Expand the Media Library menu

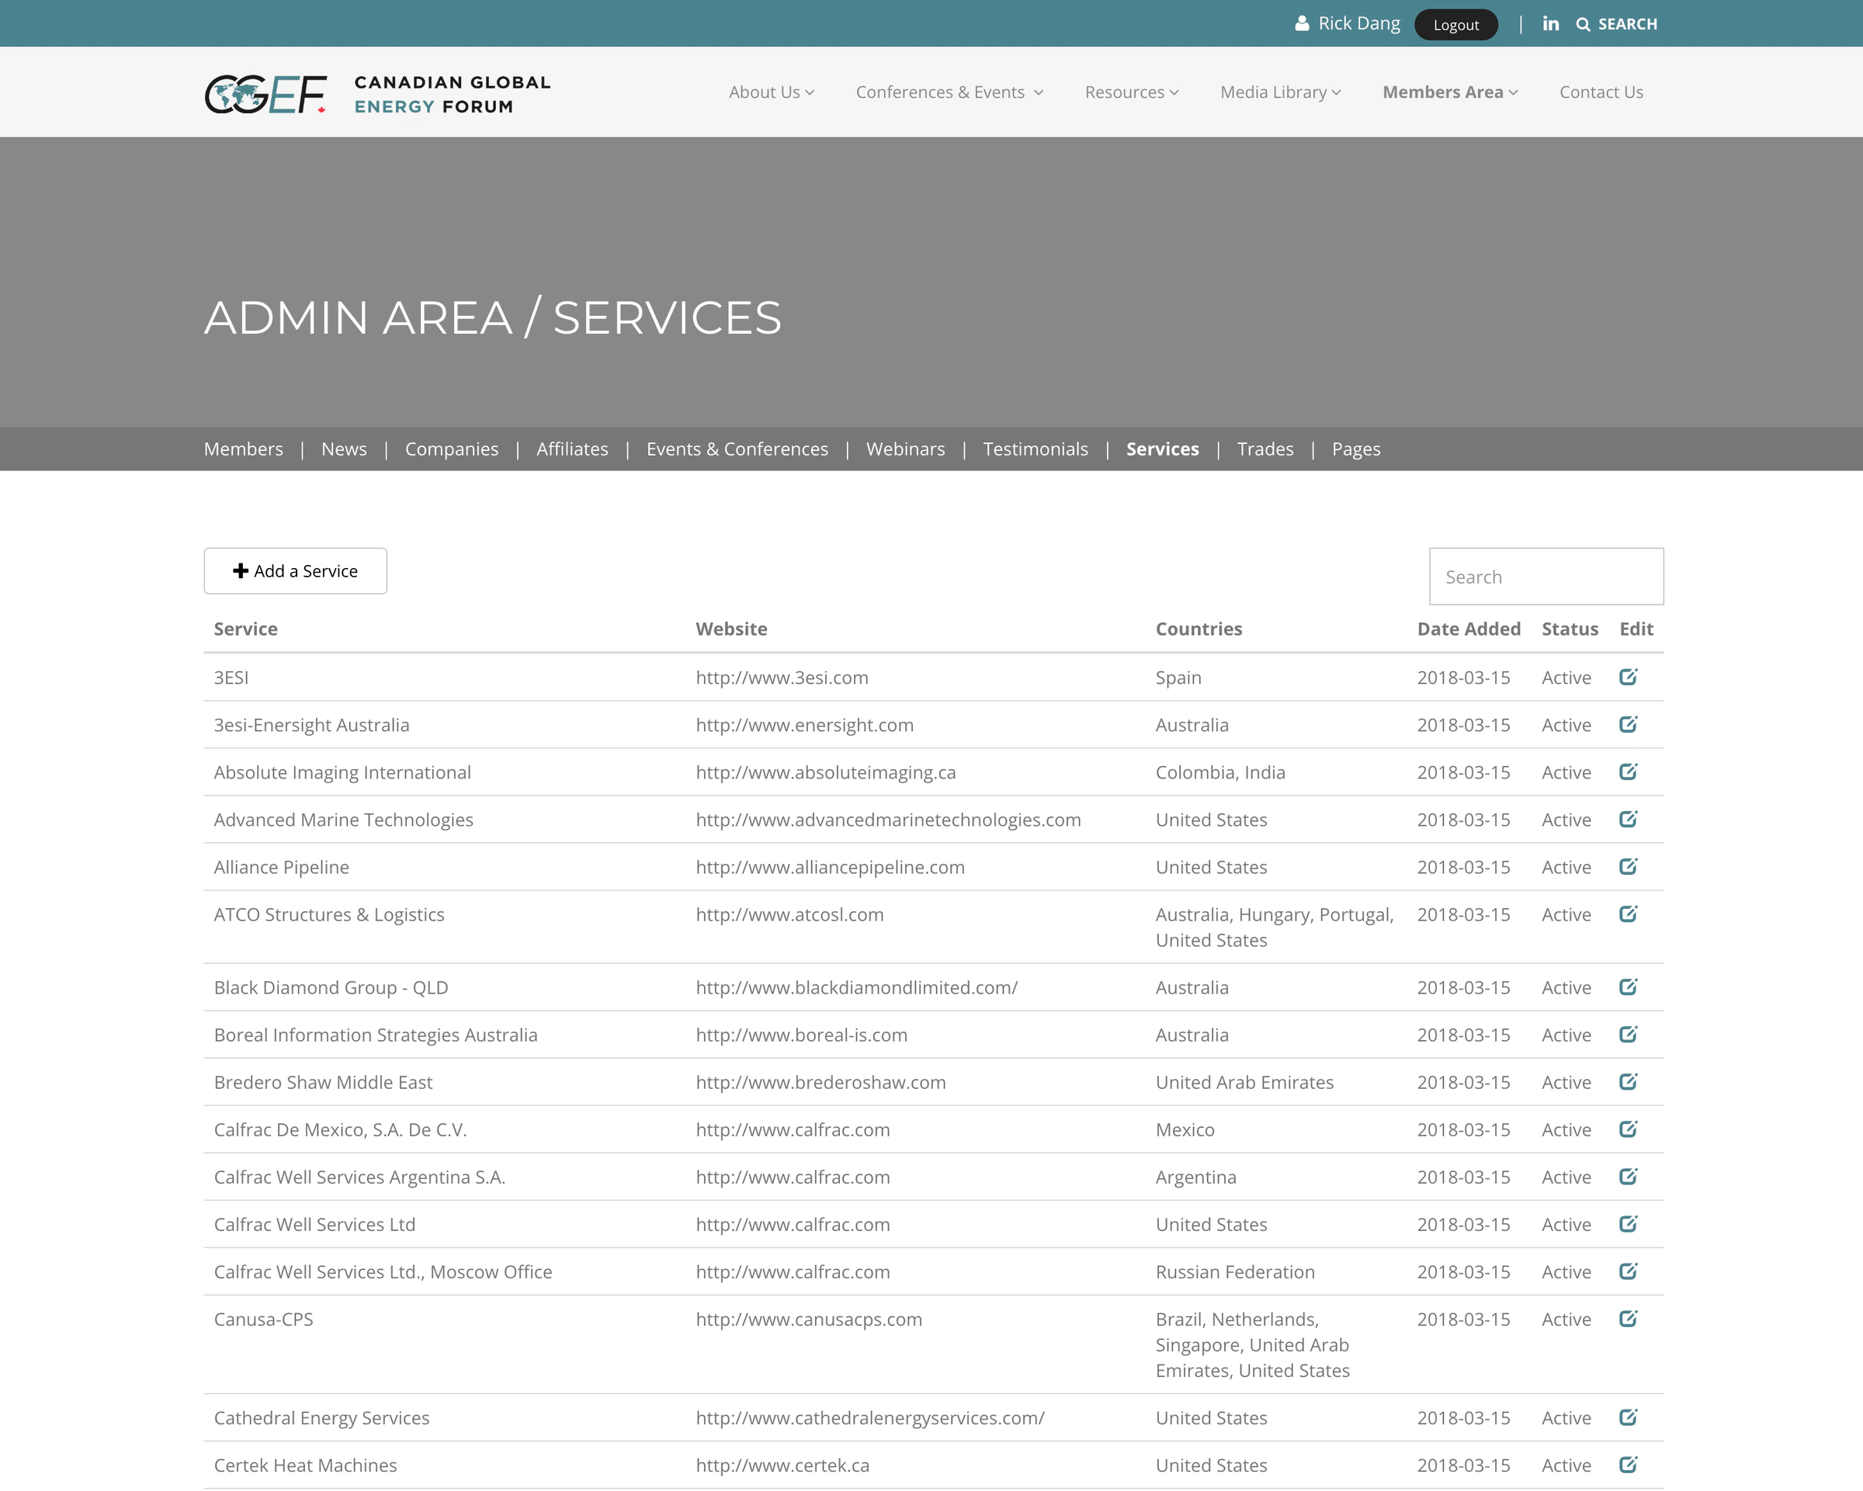pos(1281,92)
